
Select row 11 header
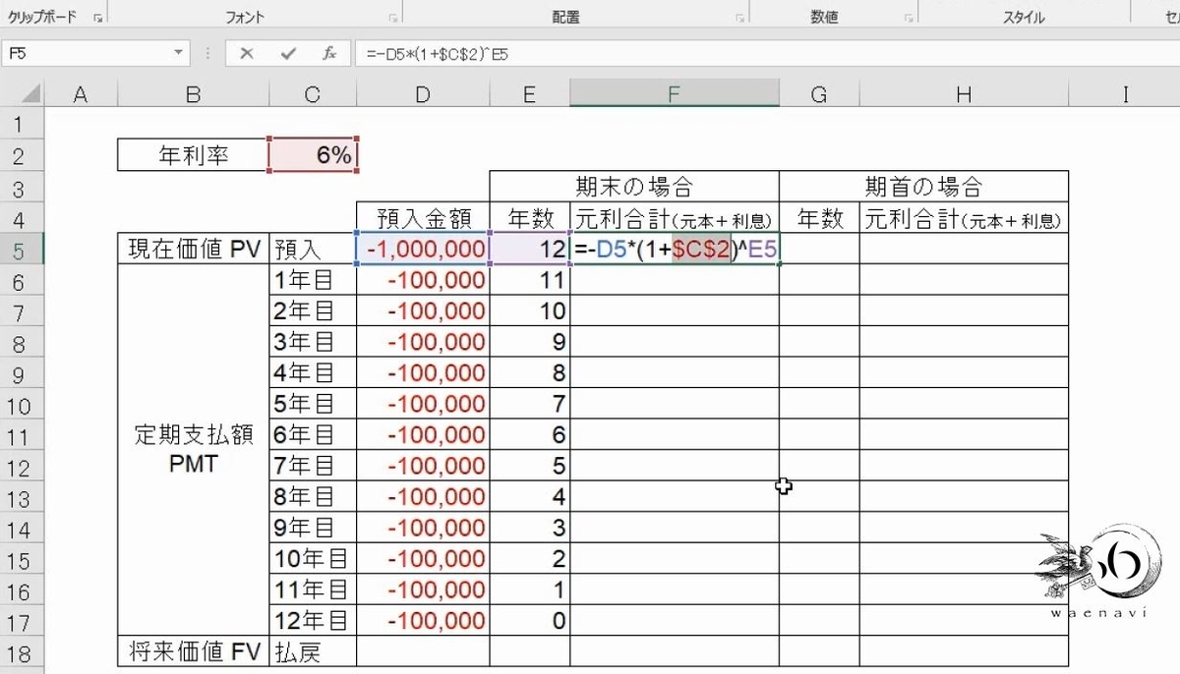pos(24,436)
